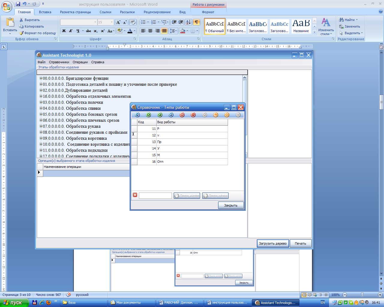Click Копировать (copy) command
The width and height of the screenshot is (384, 307).
[31, 26]
